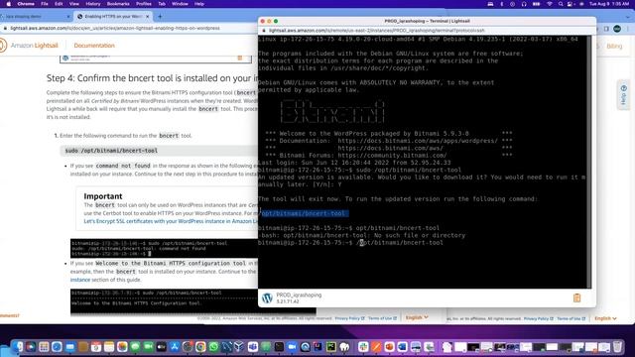Open the Billing link in the Lightsail header

point(614,47)
